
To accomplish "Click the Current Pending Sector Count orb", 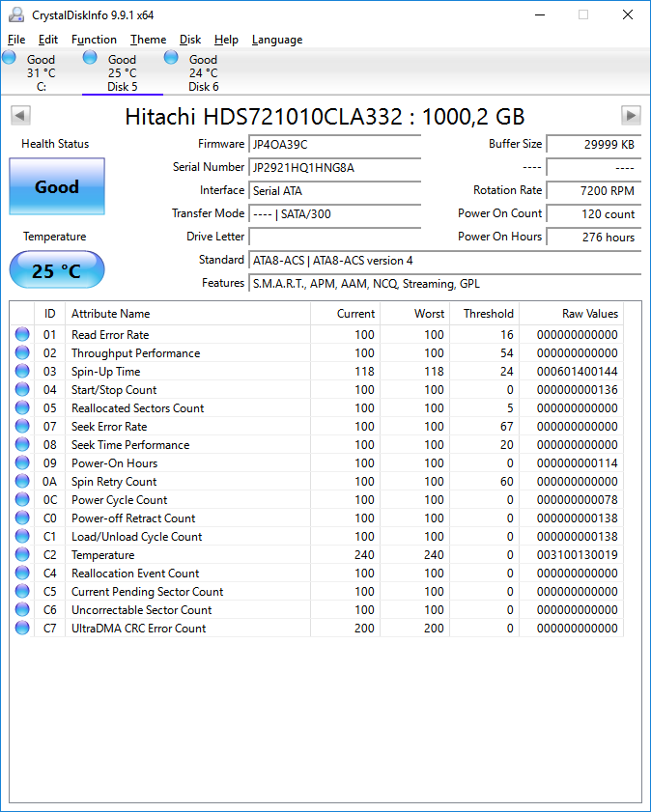I will [22, 592].
